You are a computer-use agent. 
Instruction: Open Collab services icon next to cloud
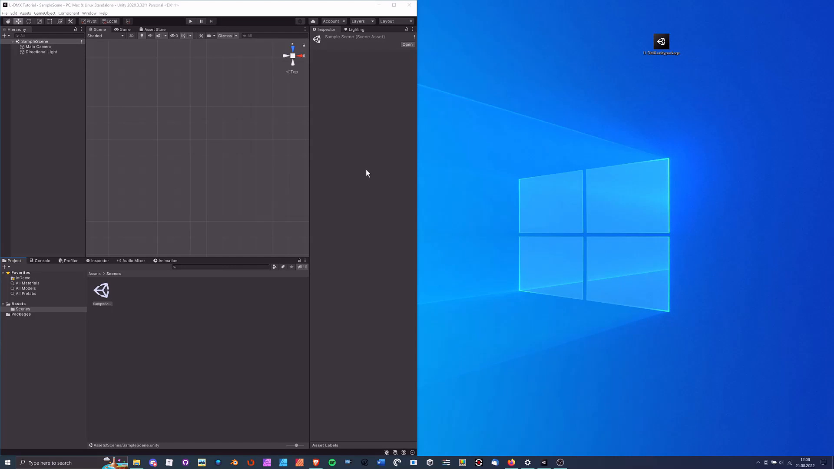[300, 21]
